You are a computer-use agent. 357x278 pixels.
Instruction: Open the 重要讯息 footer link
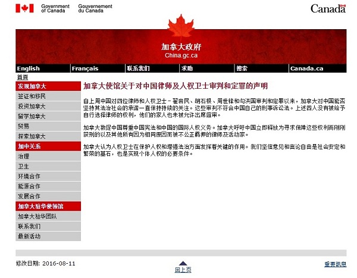click(336, 264)
